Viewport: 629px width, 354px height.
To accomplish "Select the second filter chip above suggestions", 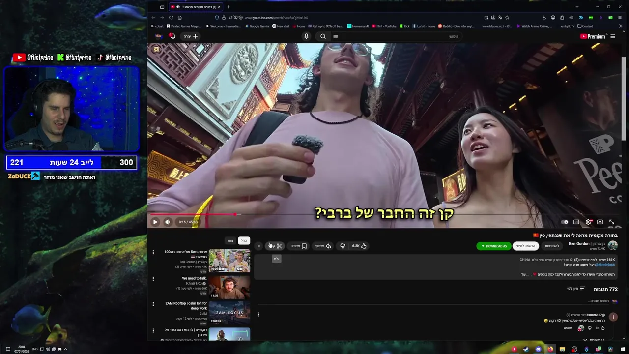I will coord(230,241).
